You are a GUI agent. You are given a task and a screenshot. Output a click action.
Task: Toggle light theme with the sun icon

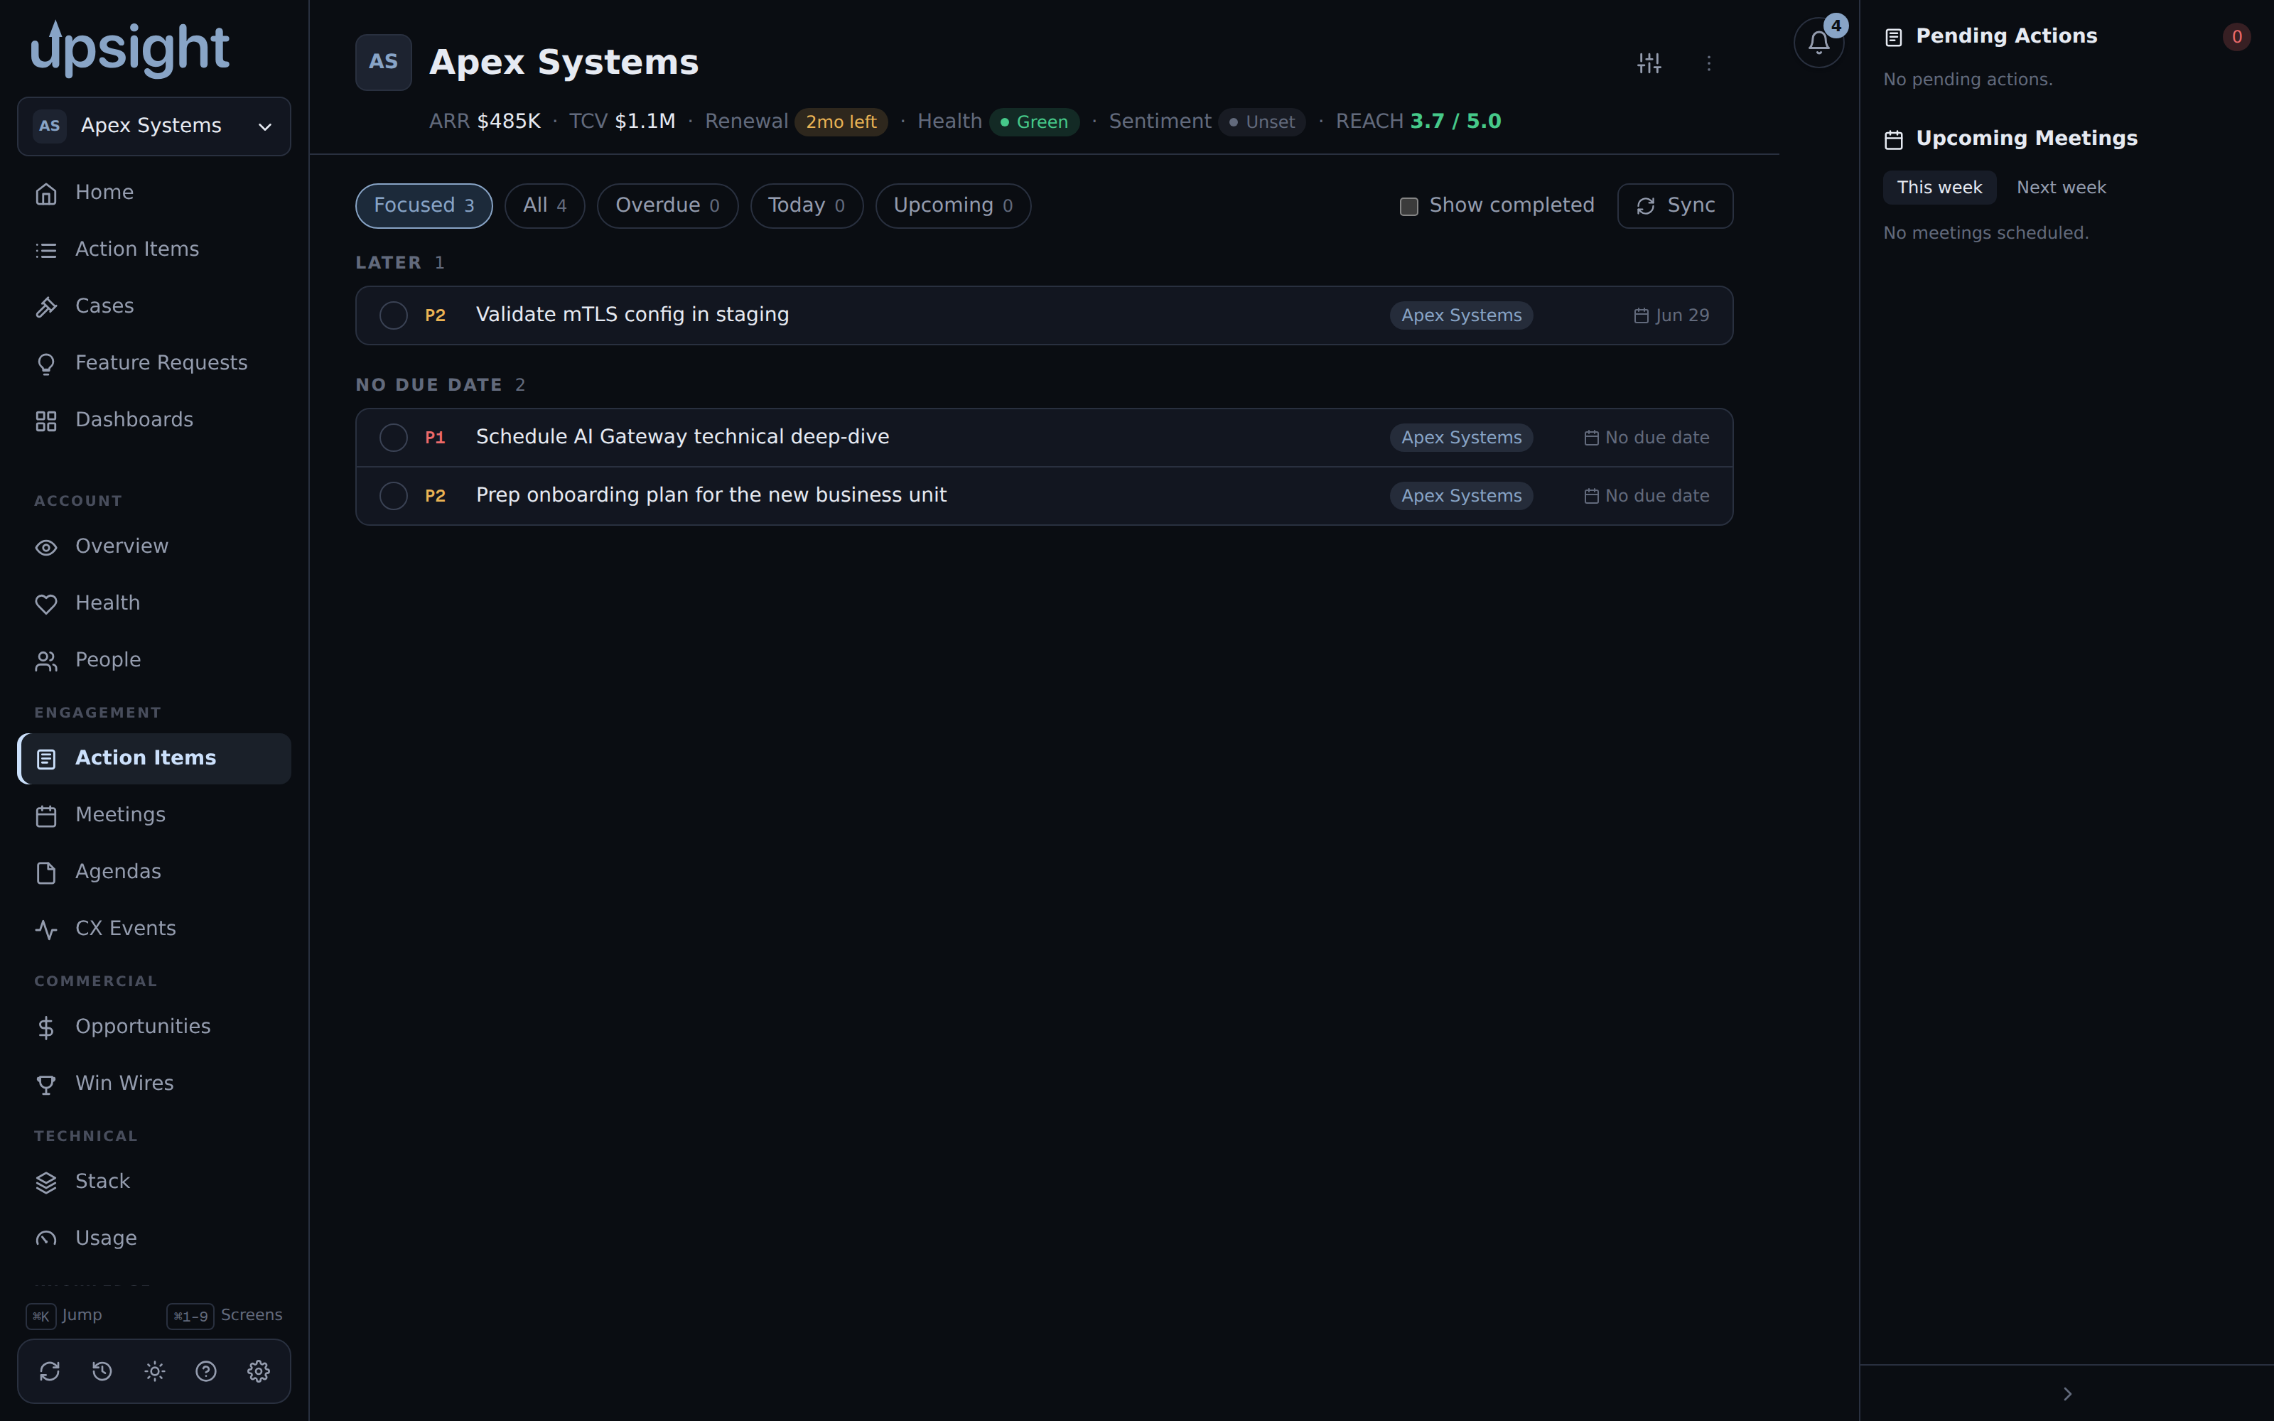(x=154, y=1371)
